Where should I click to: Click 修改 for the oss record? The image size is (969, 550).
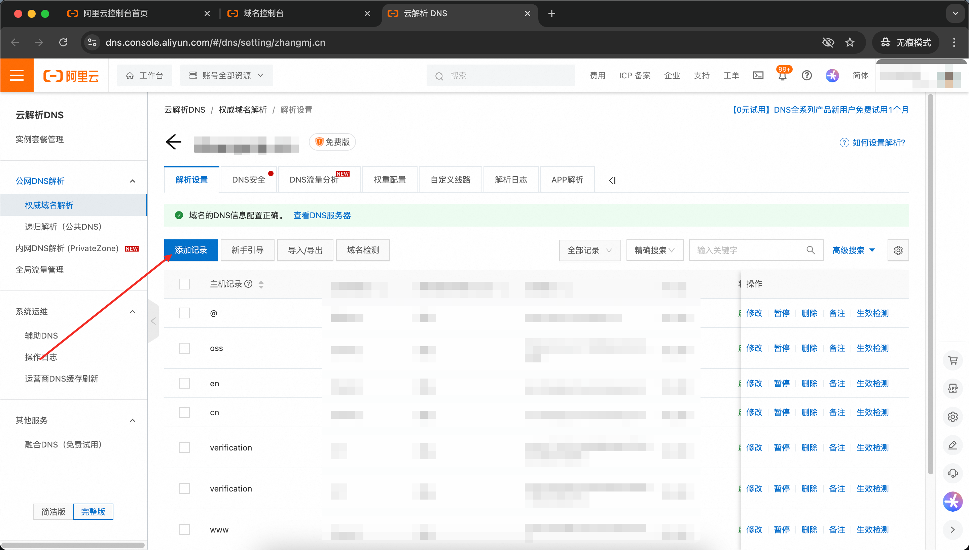(x=754, y=348)
